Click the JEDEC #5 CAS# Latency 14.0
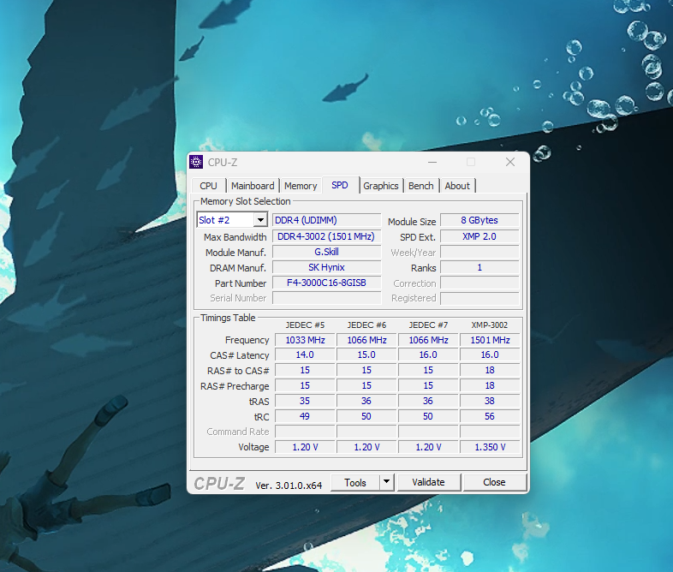This screenshot has height=572, width=673. [305, 355]
